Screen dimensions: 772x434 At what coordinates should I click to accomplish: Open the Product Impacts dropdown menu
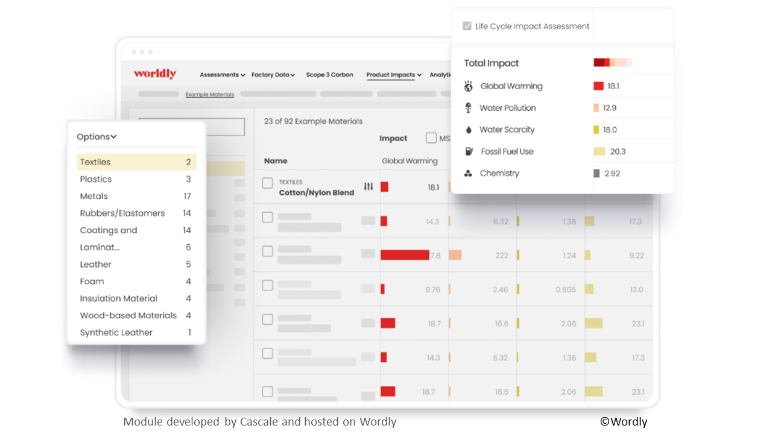tap(394, 75)
